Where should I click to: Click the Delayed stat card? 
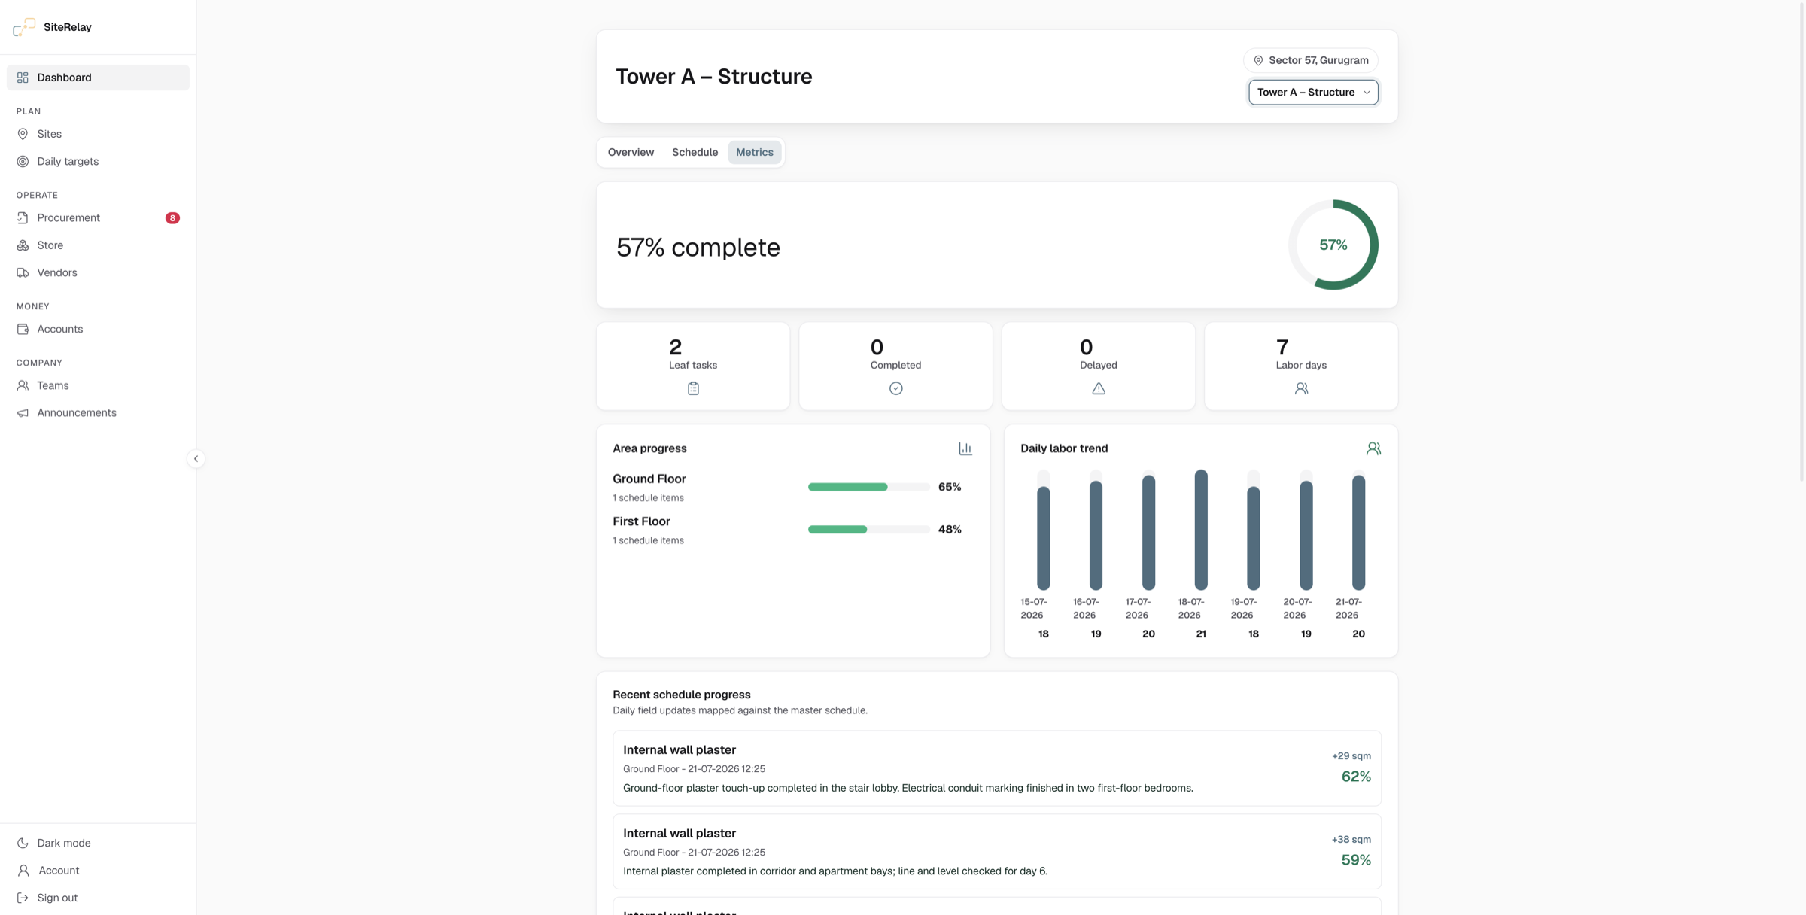tap(1099, 366)
